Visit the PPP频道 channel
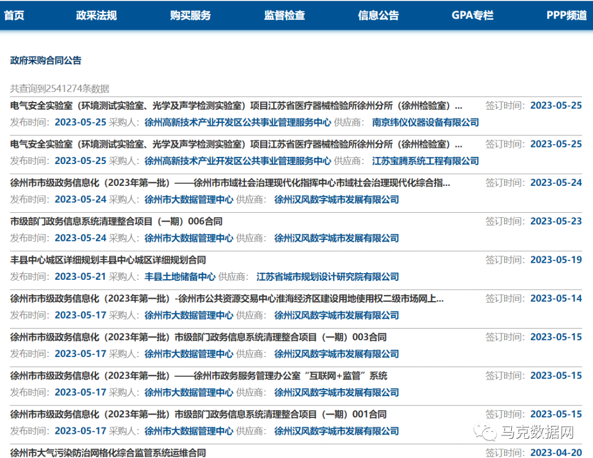This screenshot has width=593, height=458. pyautogui.click(x=564, y=15)
